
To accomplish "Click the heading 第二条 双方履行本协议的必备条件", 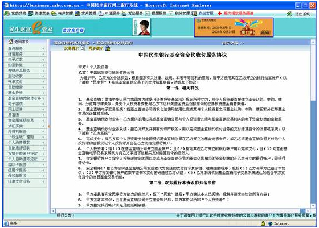I will [183, 183].
